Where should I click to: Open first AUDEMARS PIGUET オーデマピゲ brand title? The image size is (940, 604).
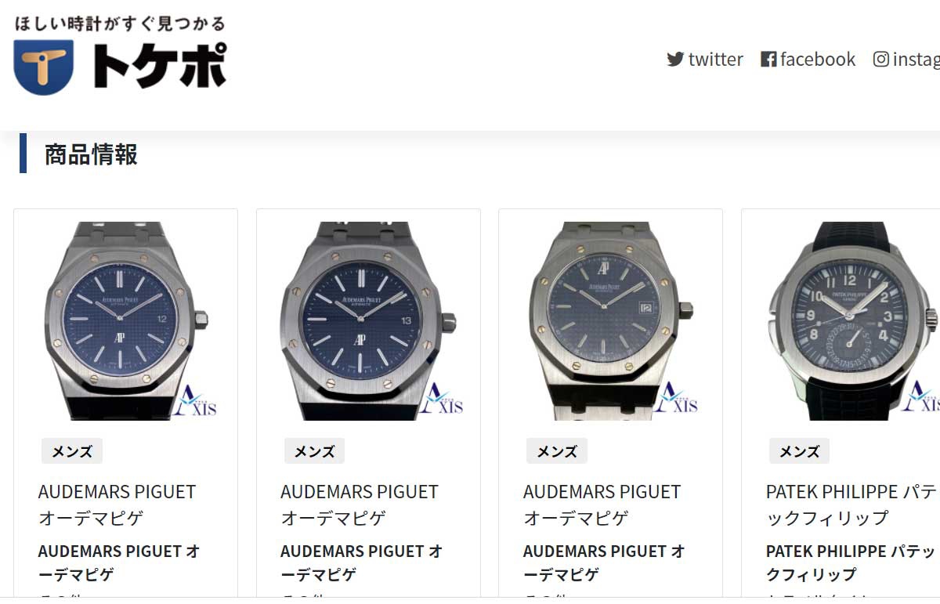tap(117, 505)
